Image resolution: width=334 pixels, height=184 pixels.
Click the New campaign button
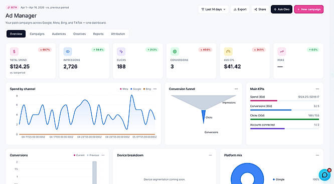[309, 9]
